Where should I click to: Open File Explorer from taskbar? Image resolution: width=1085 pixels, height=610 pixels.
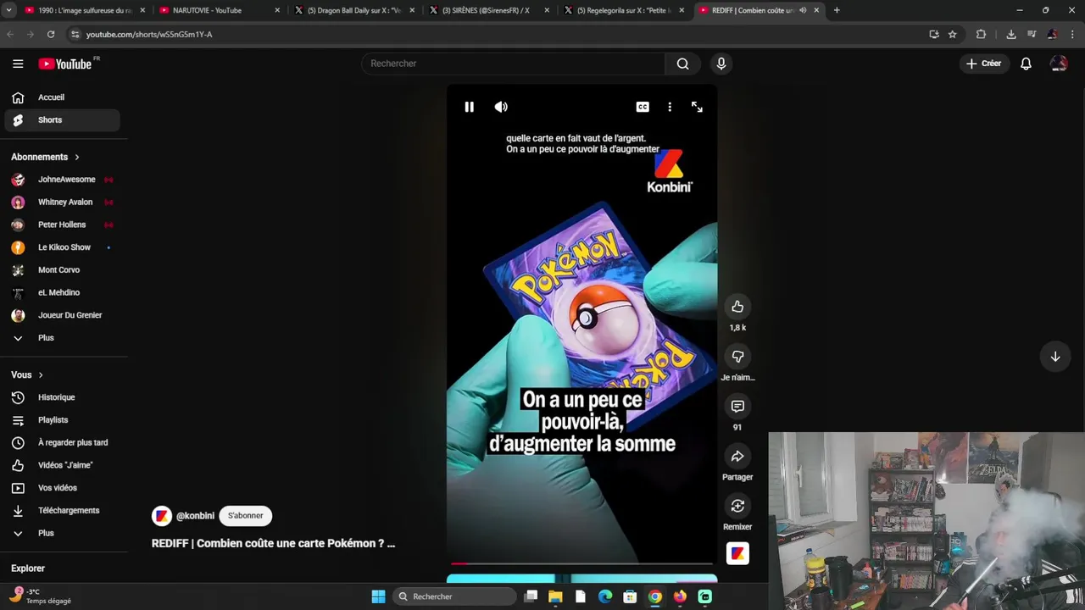click(555, 596)
